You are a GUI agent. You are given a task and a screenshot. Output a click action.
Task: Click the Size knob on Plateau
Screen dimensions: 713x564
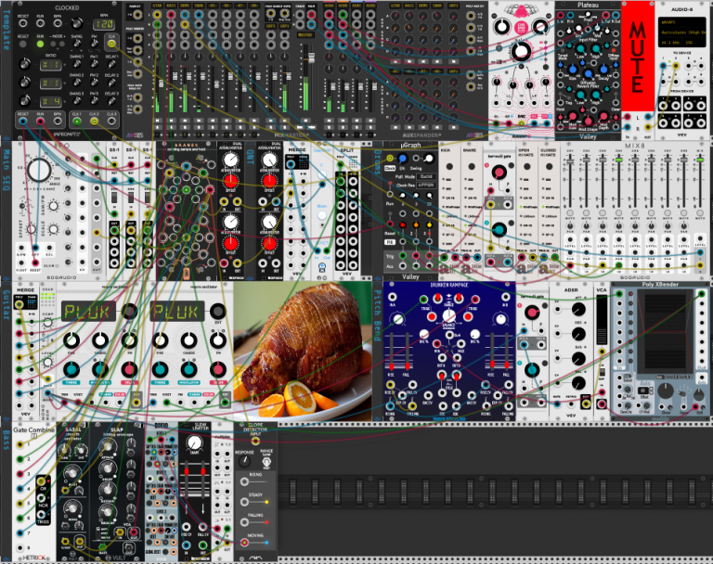[x=573, y=70]
